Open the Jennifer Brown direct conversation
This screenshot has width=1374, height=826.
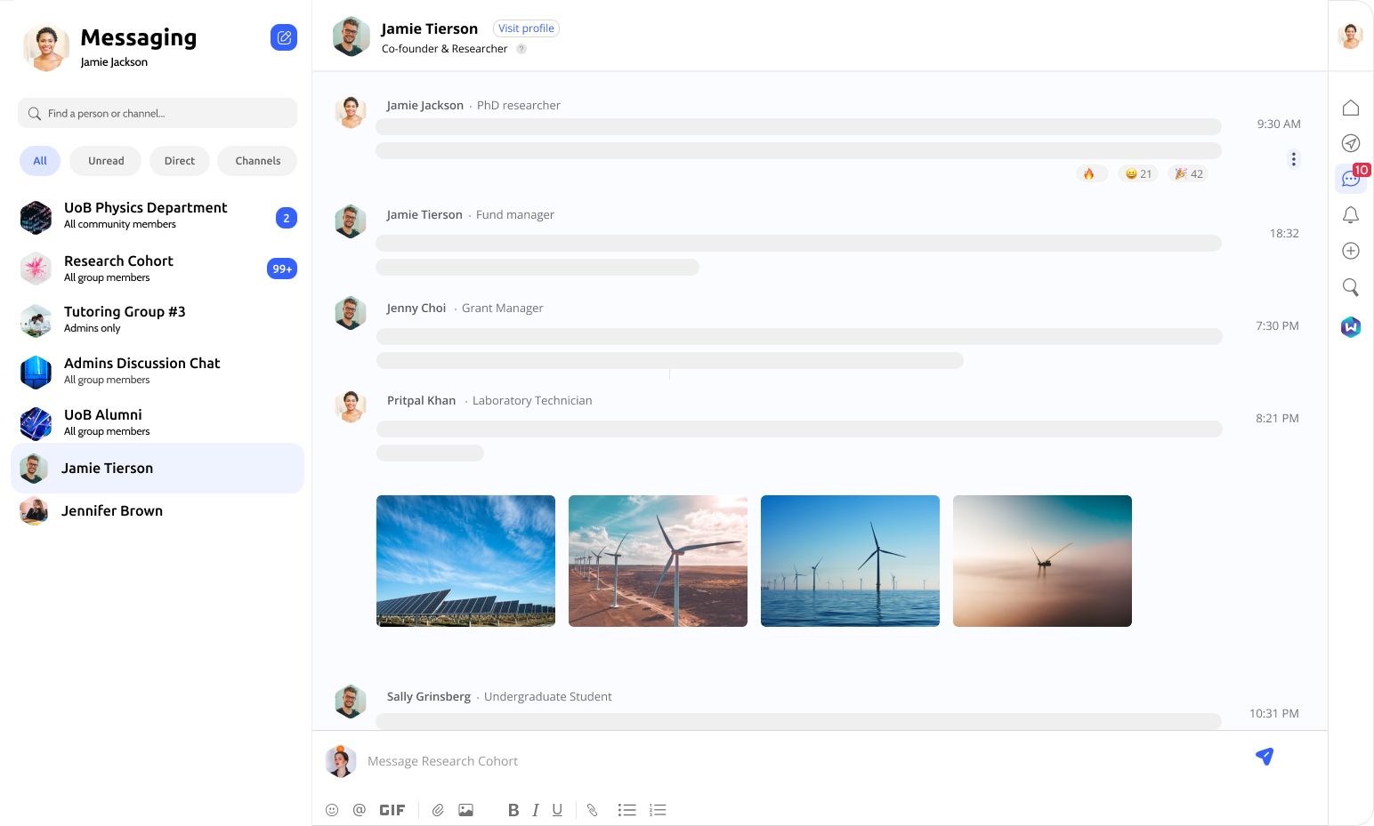(158, 510)
